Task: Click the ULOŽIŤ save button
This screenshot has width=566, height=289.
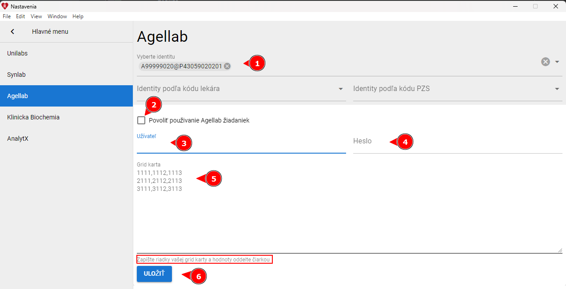Action: click(154, 274)
